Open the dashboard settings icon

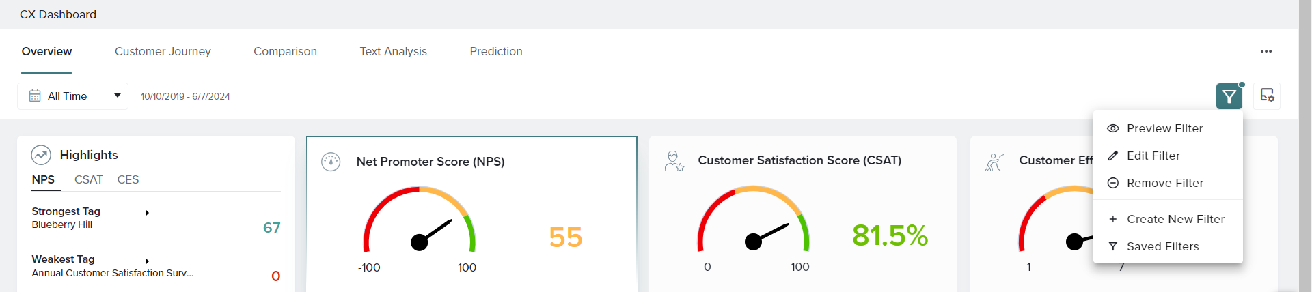[x=1267, y=96]
